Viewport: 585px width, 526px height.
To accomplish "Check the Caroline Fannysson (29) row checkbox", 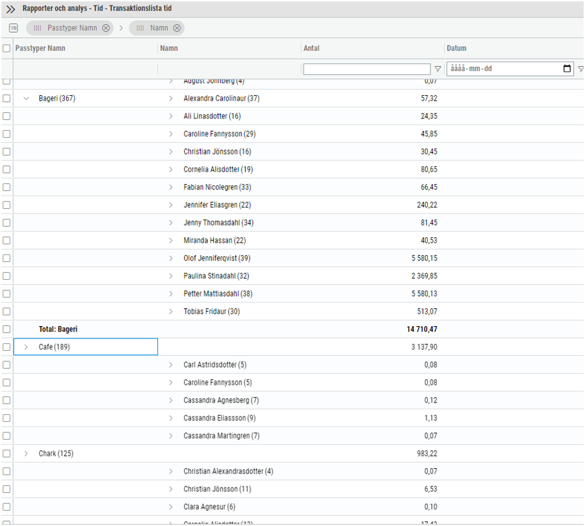I will click(6, 134).
